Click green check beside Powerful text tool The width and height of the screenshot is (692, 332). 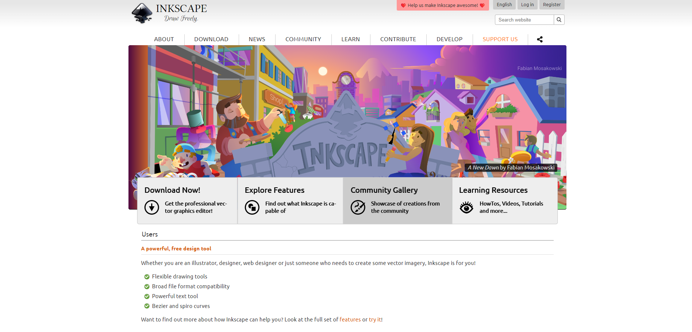[x=147, y=296]
